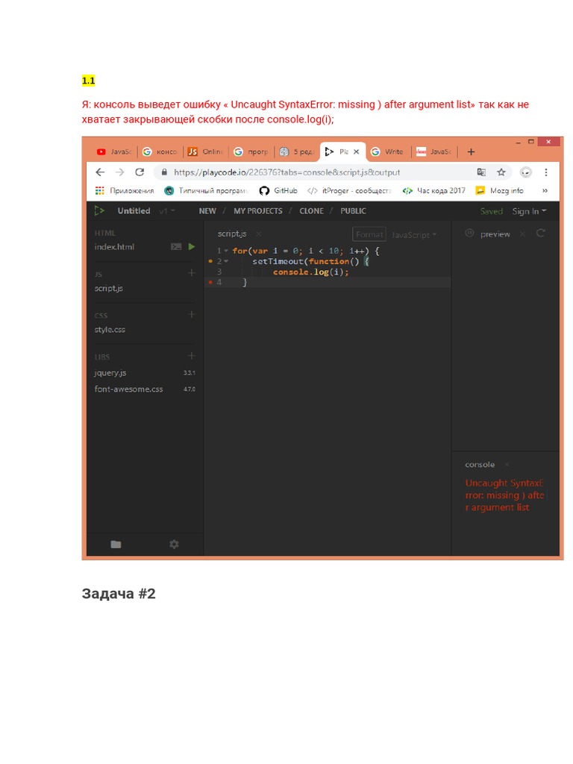Image resolution: width=573 pixels, height=764 pixels.
Task: Select index.html in the file list
Action: point(114,246)
